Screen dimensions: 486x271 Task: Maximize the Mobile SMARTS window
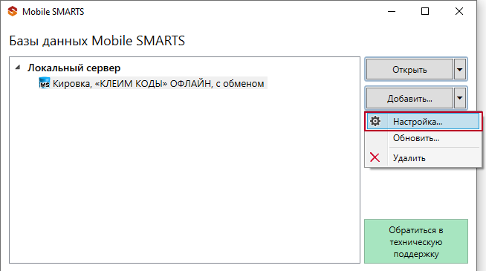point(425,11)
